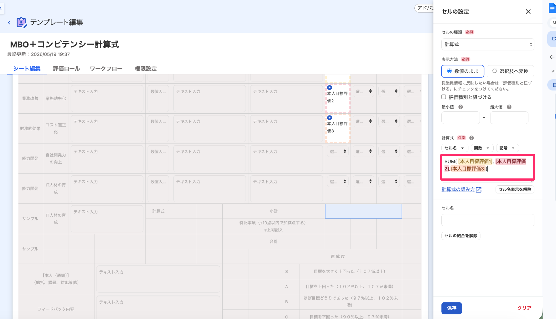Click セルの結合を解除 button
Screen dimensions: 556x319
click(x=461, y=236)
